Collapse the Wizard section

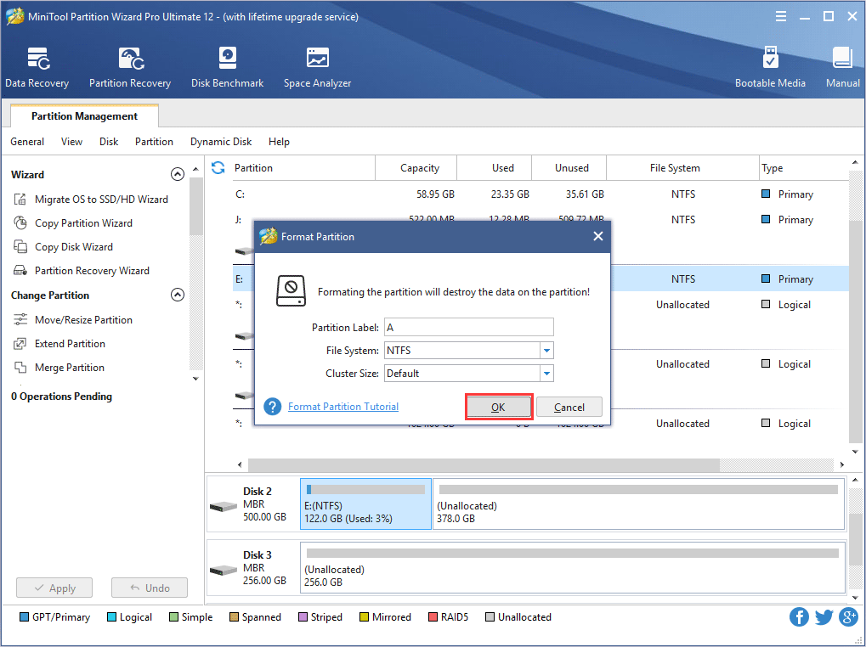[178, 174]
